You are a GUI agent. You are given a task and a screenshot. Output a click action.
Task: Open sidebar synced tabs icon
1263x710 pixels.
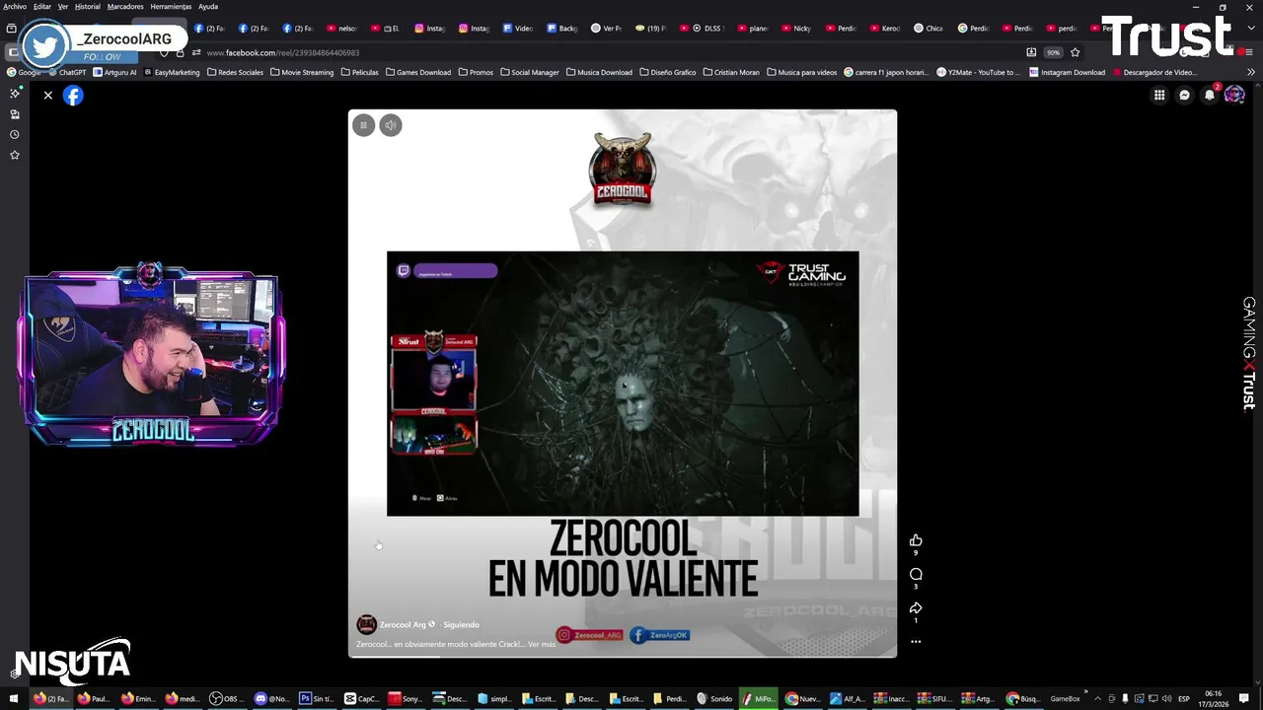point(15,113)
